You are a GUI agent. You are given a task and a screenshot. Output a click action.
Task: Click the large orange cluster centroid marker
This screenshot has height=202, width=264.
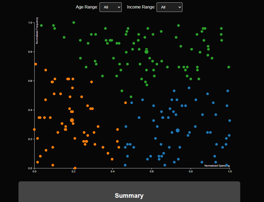72,120
